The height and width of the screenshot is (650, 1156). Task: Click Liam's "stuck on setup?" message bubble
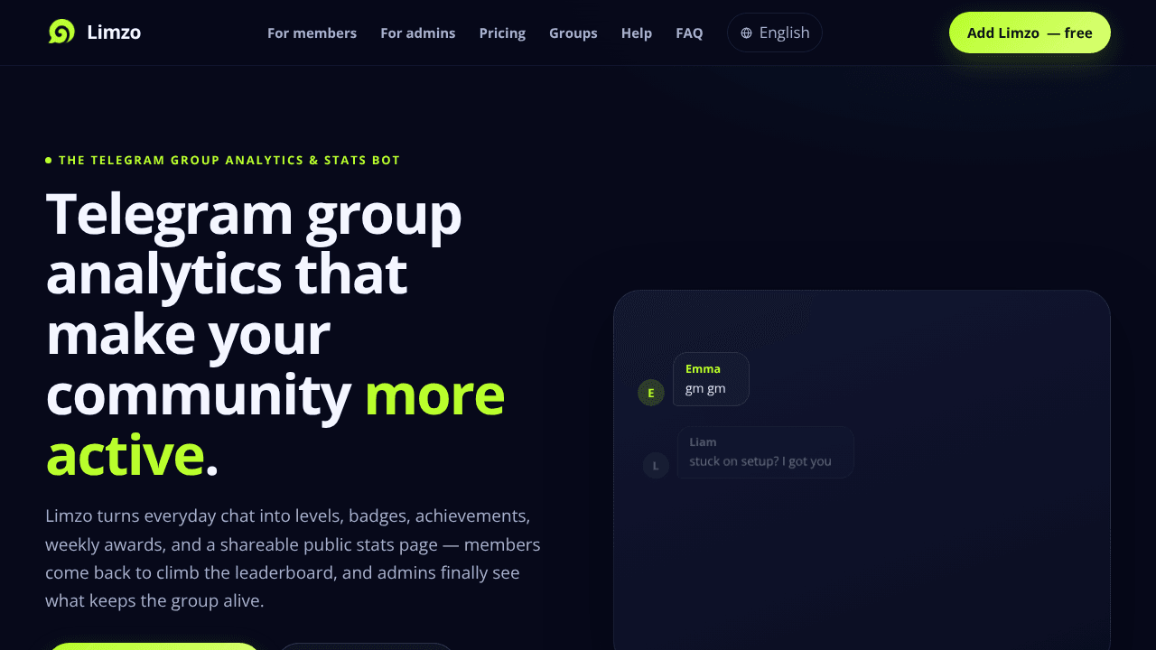tap(766, 452)
